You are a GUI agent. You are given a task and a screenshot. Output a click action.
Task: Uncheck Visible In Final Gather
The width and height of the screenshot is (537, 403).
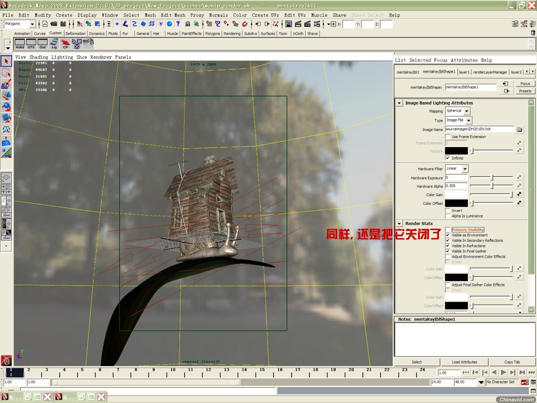click(x=448, y=251)
